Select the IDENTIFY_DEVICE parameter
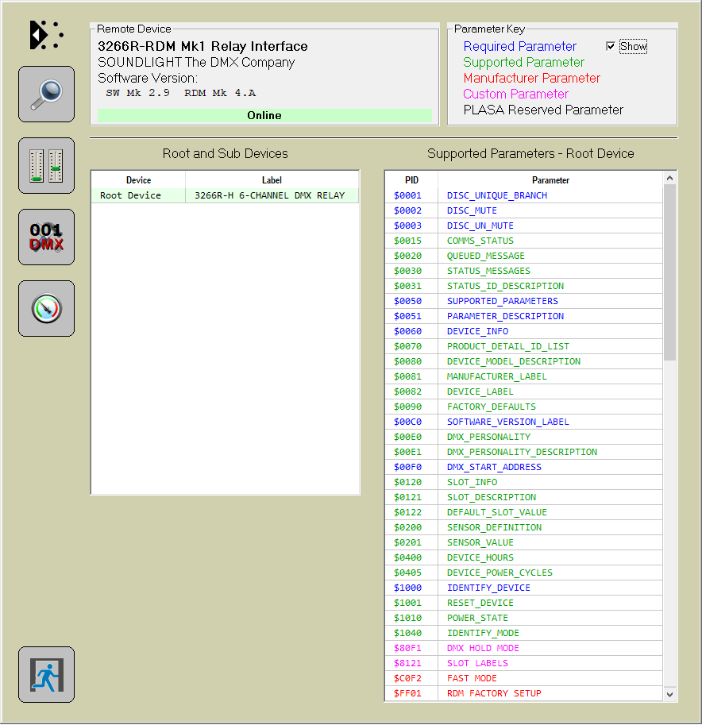Screen dimensions: 702x725 pyautogui.click(x=488, y=588)
